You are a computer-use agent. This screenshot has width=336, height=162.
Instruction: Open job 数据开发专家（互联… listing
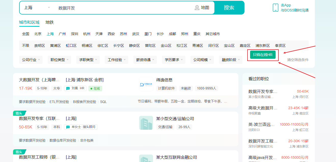(x=40, y=119)
